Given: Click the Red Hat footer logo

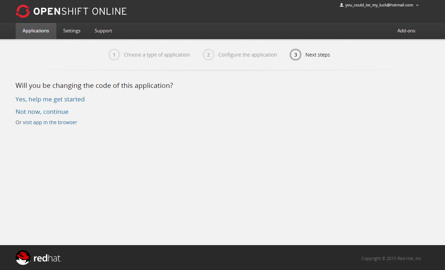Looking at the screenshot, I should point(38,258).
